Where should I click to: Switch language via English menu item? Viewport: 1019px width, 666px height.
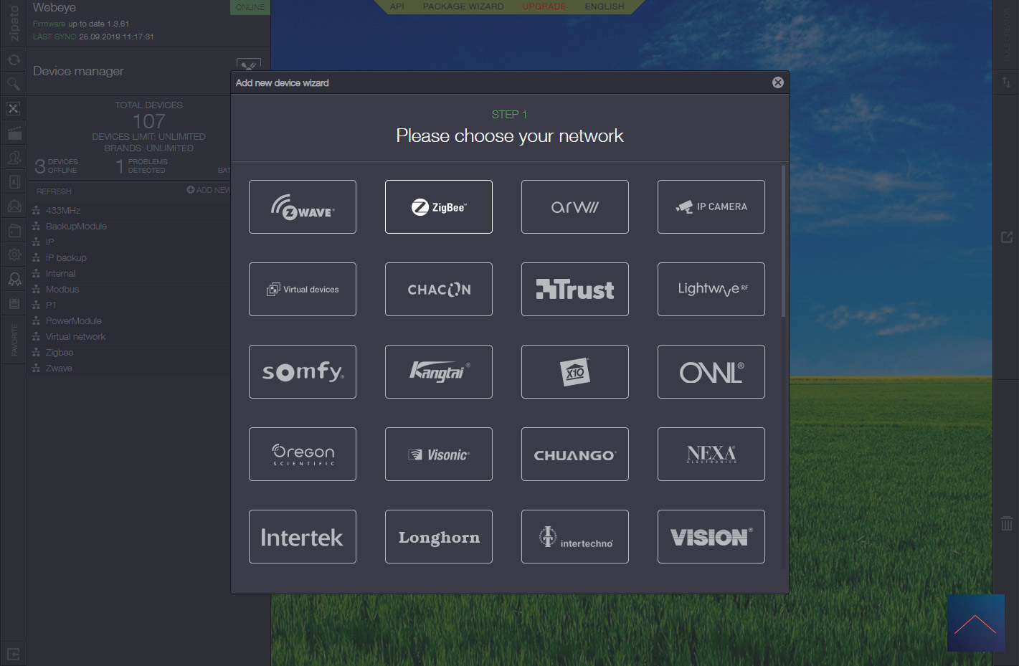605,6
